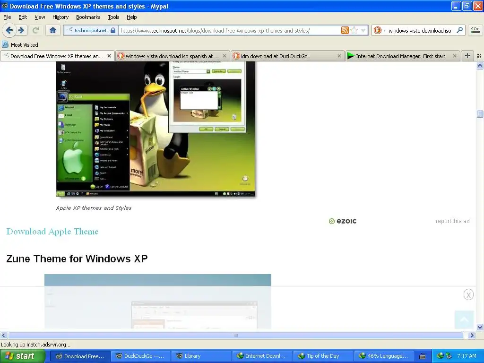Image resolution: width=484 pixels, height=363 pixels.
Task: Open the View menu
Action: pyautogui.click(x=40, y=17)
